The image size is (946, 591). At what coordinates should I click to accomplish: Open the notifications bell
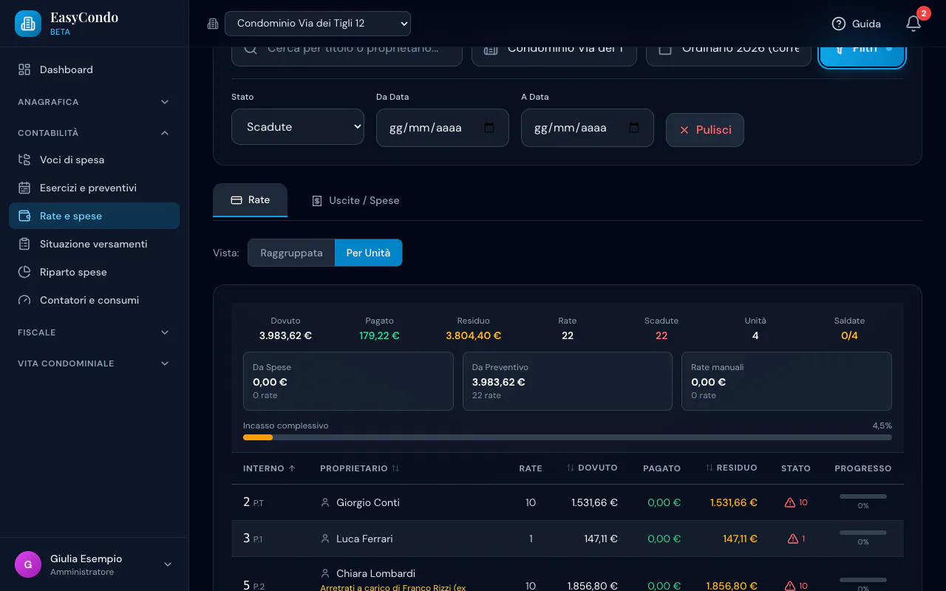(913, 24)
